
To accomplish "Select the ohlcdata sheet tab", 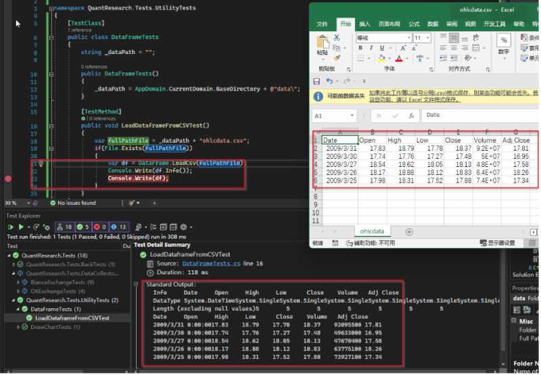I will click(x=372, y=232).
